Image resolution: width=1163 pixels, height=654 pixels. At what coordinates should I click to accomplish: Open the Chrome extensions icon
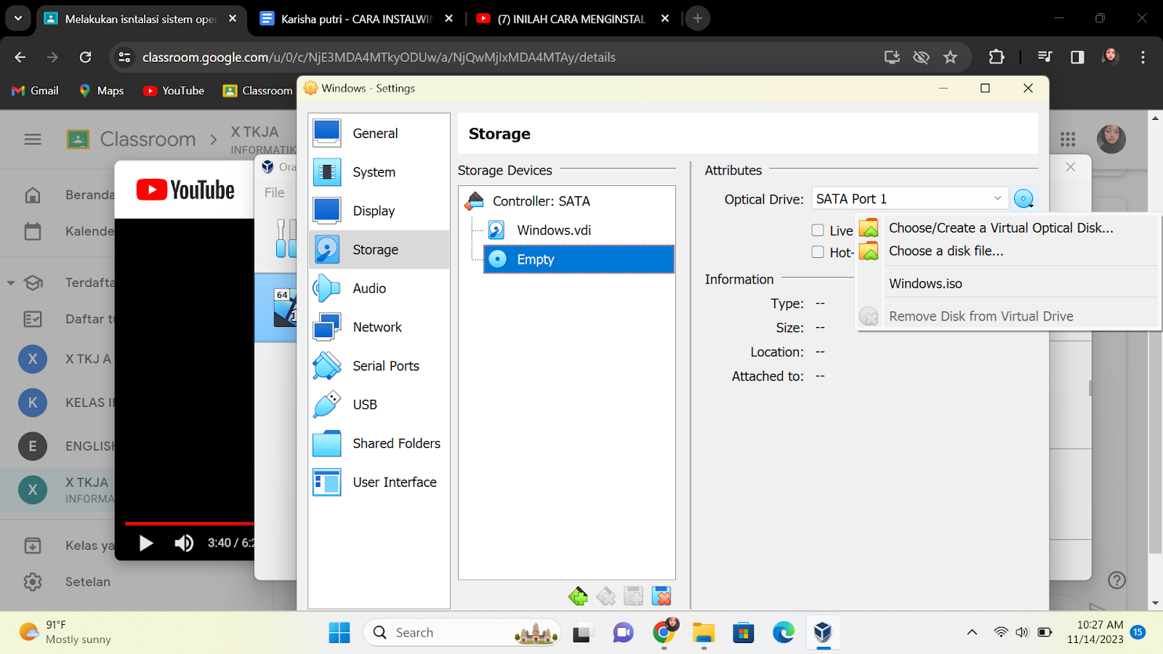tap(997, 57)
